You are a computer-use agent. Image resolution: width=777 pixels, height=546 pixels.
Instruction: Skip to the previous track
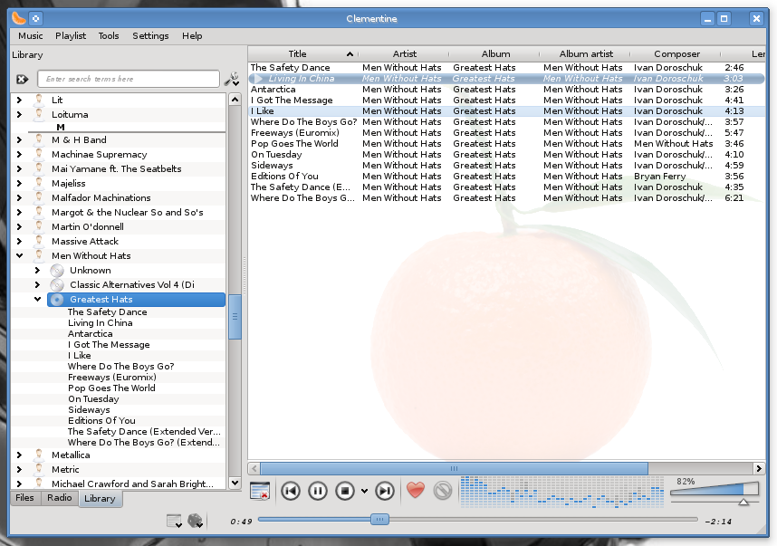coord(291,491)
